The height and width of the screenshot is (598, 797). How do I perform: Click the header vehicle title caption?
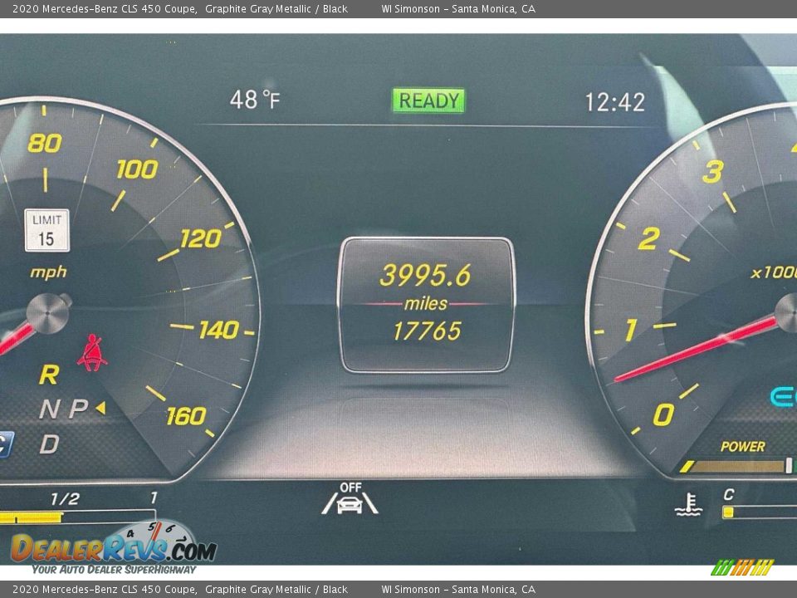tap(180, 8)
